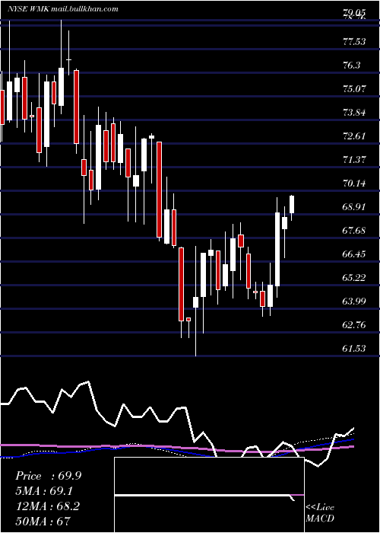This screenshot has height=533, width=380.
Task: Click the 77.53 price axis label
Action: coord(354,42)
